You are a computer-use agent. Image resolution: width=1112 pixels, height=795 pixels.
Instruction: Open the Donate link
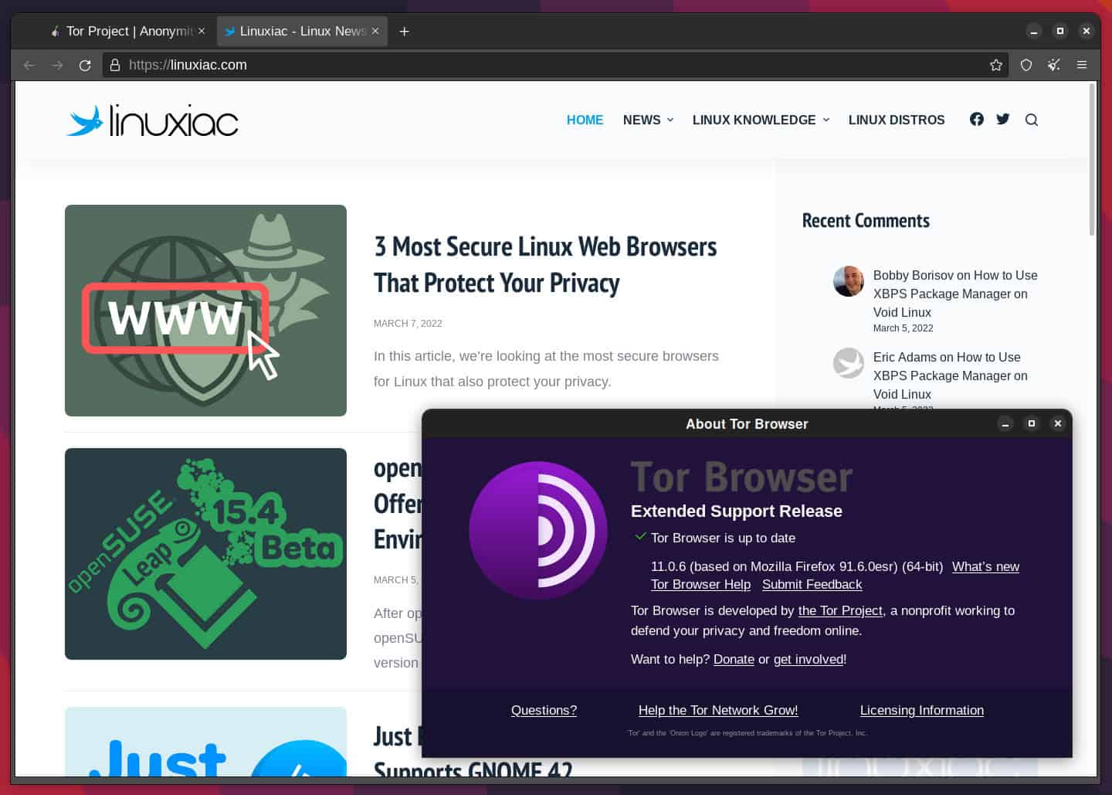tap(734, 659)
